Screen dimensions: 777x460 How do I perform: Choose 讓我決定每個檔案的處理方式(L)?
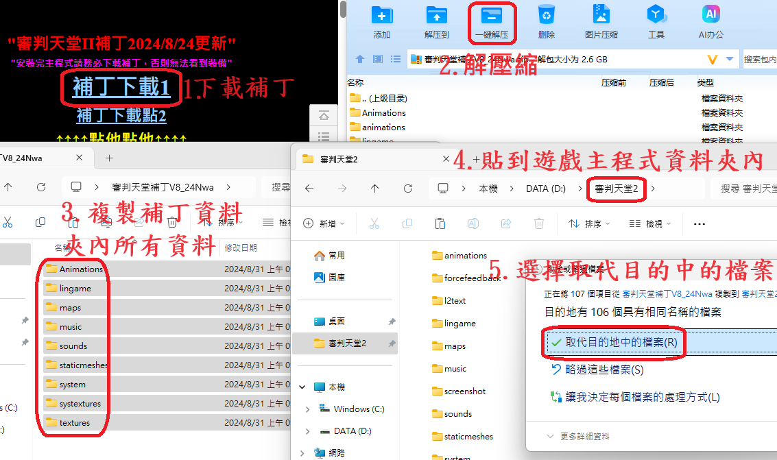coord(636,397)
